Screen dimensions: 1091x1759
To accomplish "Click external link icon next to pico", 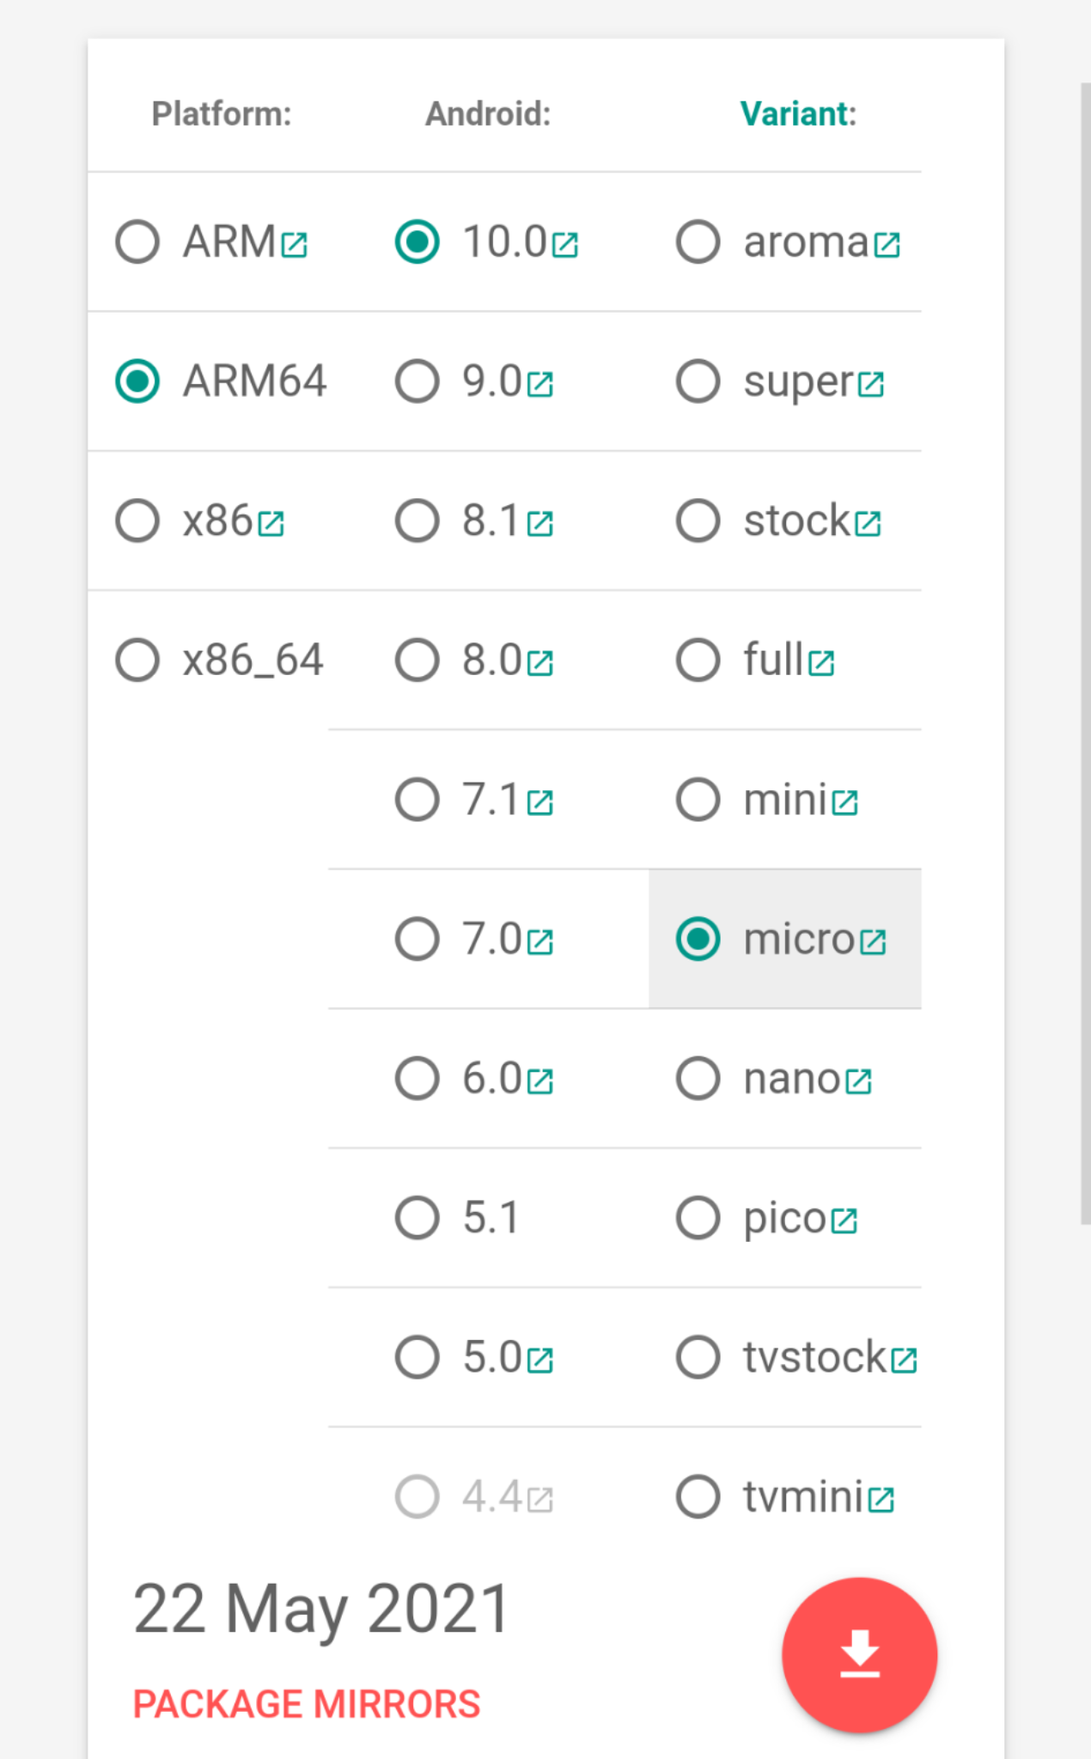I will (x=844, y=1221).
